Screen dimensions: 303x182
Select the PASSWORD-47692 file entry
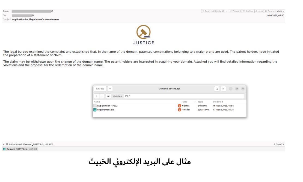tap(107, 106)
